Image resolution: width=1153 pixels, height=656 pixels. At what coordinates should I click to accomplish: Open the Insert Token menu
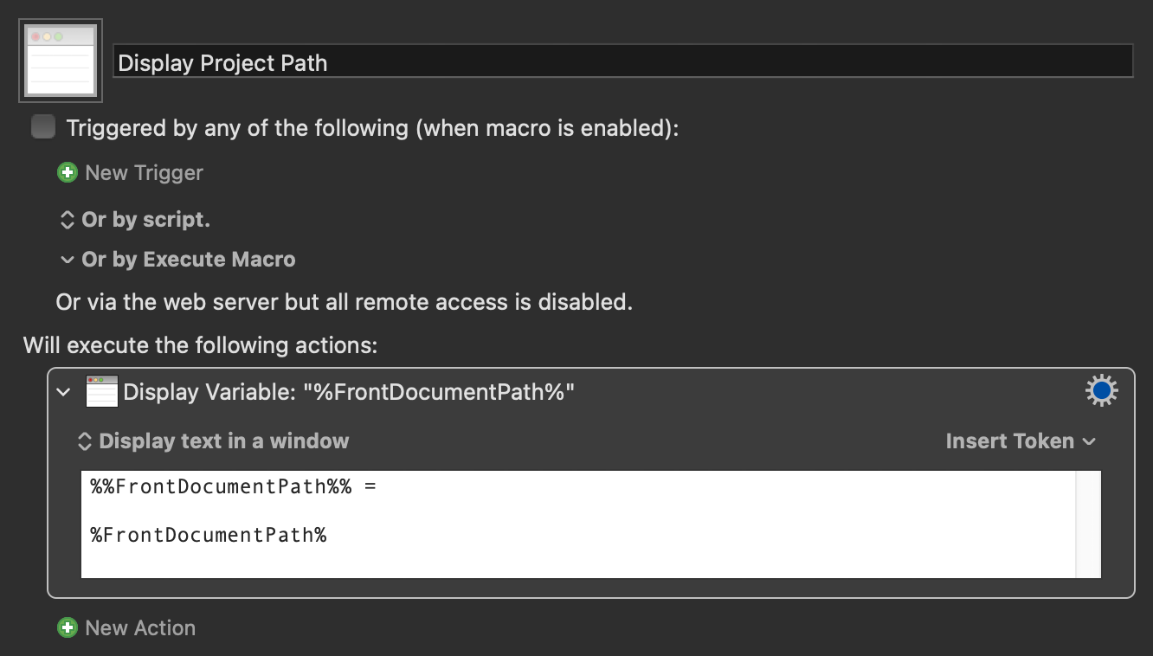(x=1021, y=441)
